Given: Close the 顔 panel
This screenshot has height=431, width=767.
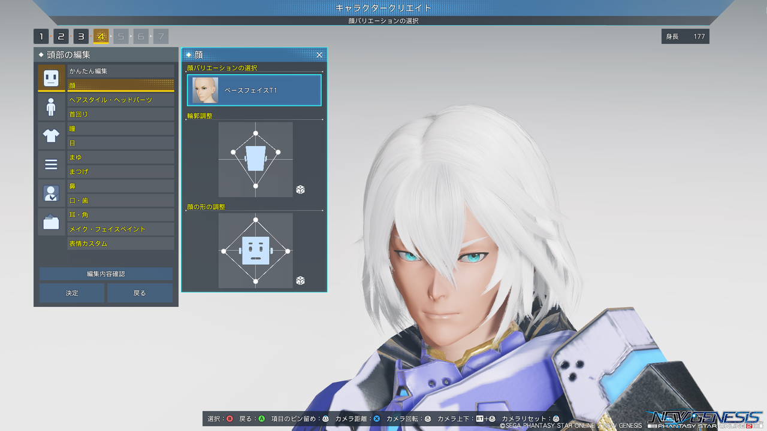Looking at the screenshot, I should pyautogui.click(x=319, y=55).
